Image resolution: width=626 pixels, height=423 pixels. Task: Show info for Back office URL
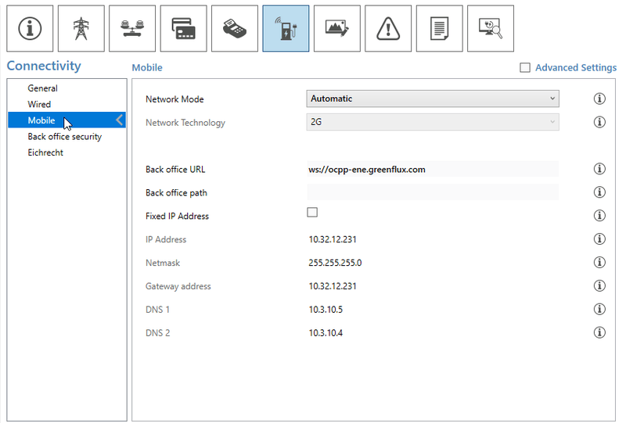point(599,169)
